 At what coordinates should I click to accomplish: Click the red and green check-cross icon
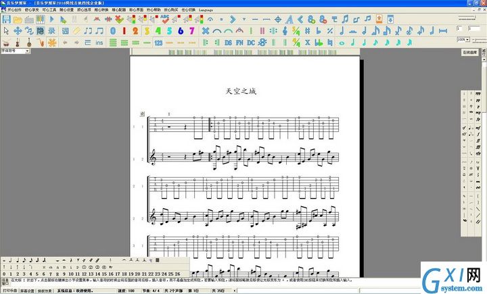(x=119, y=19)
